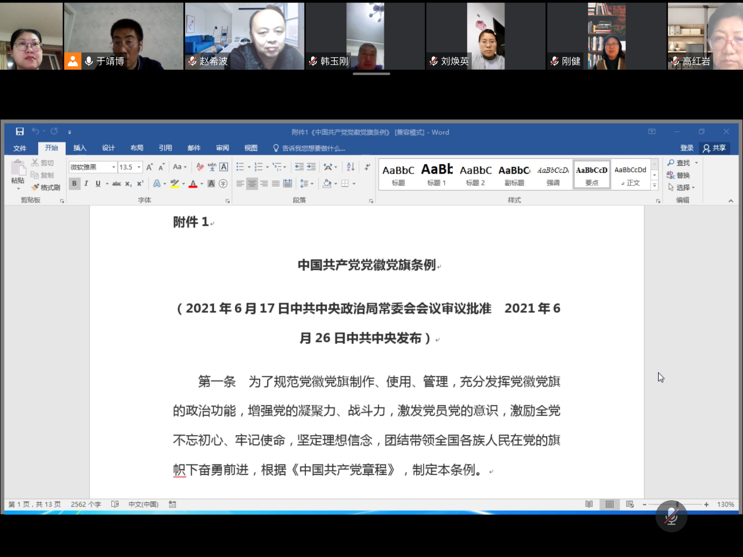Toggle the muted microphone button

point(671,517)
